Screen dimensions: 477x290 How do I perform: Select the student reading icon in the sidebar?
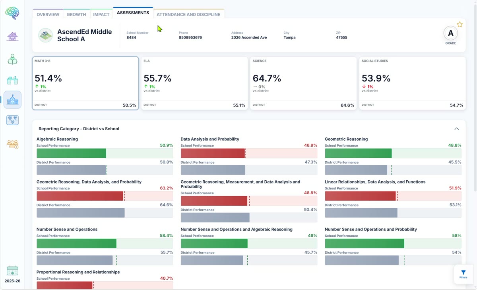(12, 59)
